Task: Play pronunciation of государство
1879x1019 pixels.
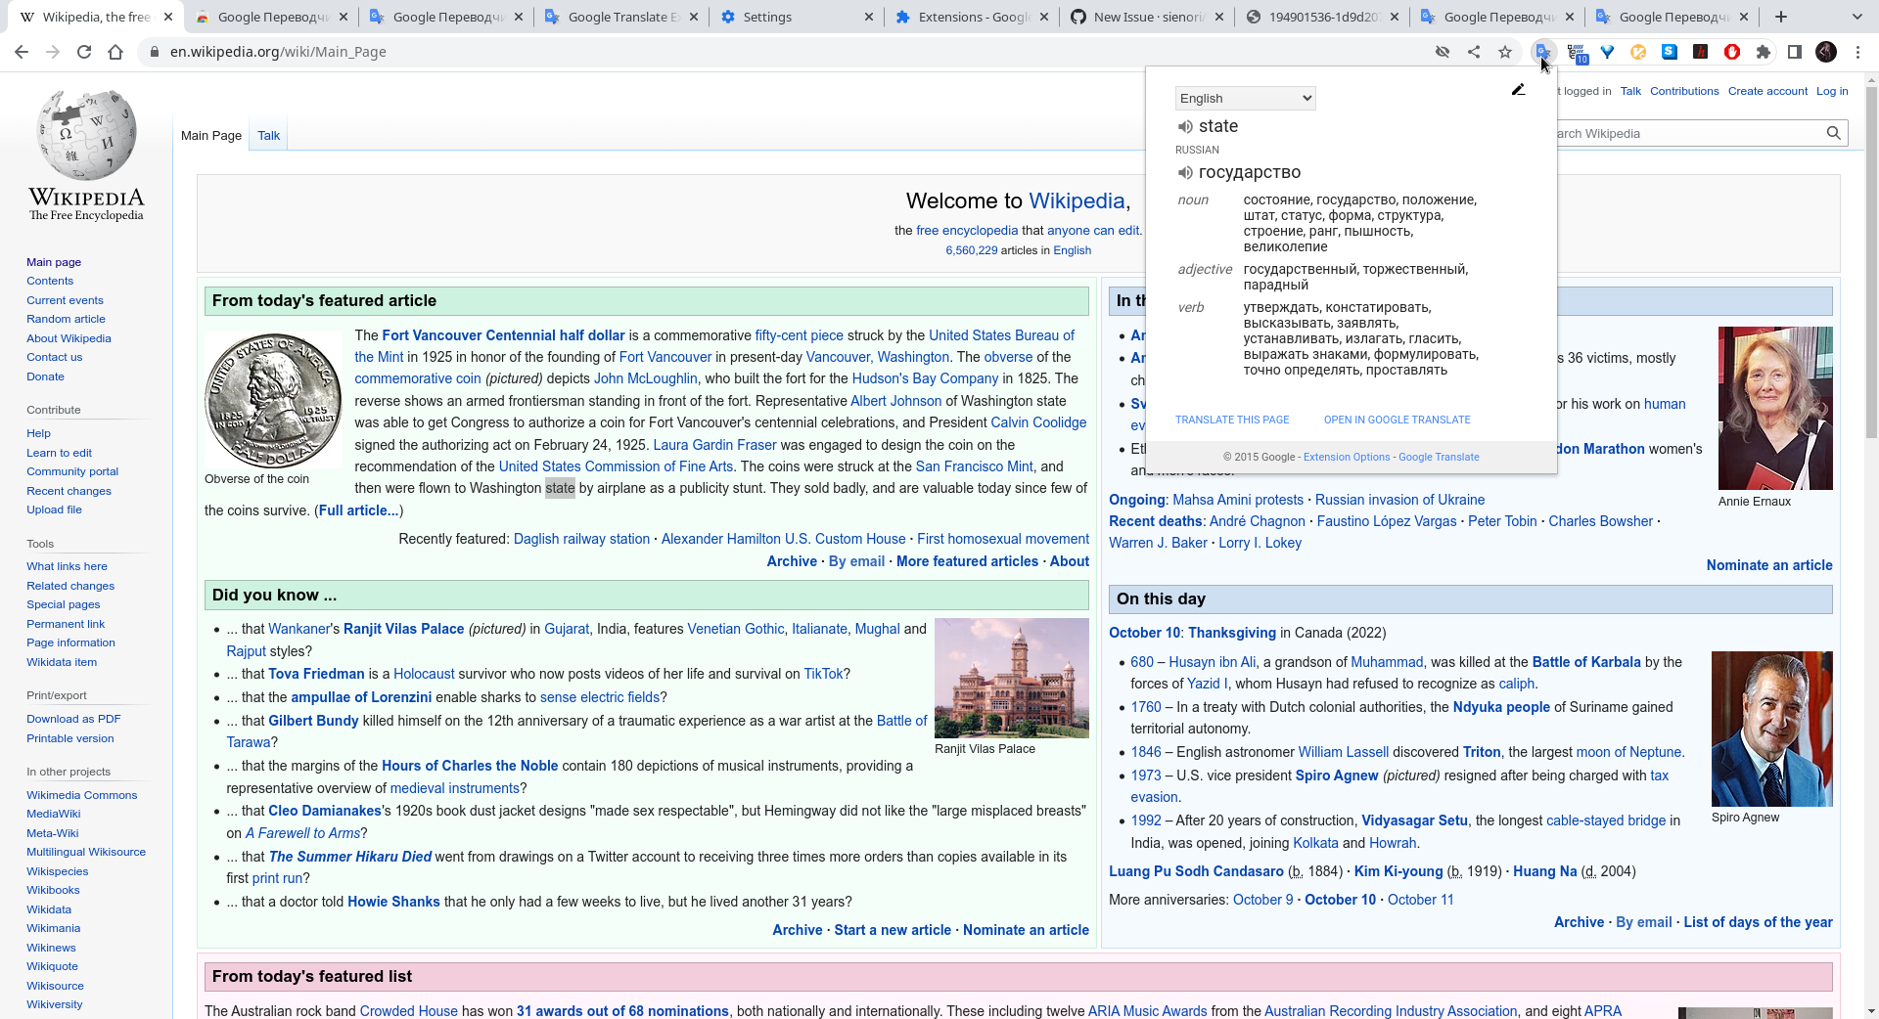Action: (1185, 173)
